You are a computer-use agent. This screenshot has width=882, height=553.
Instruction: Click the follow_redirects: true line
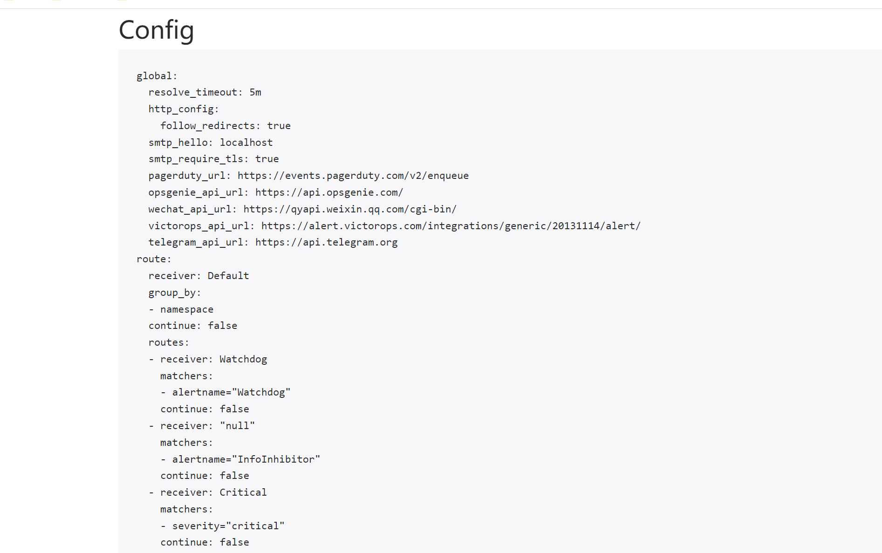pos(226,126)
